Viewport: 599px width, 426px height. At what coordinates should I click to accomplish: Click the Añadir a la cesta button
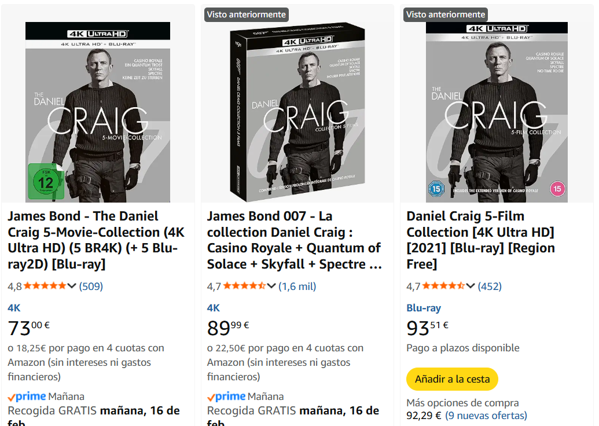click(452, 379)
